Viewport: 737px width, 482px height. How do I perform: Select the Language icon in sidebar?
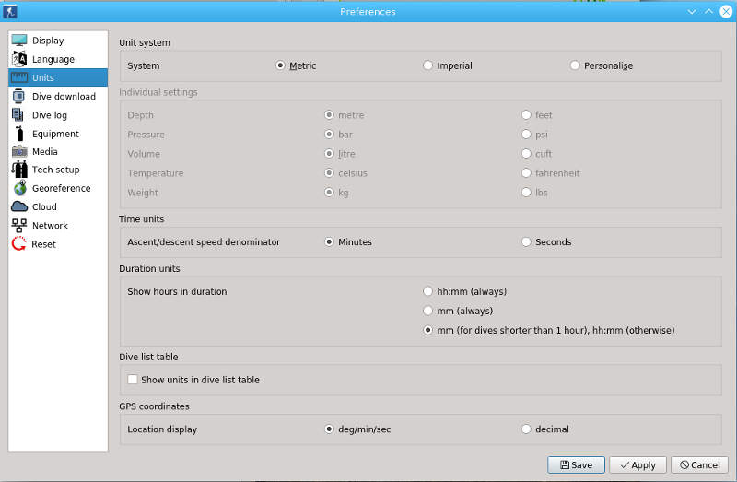[19, 59]
